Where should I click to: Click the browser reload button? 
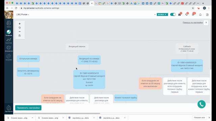pyautogui.click(x=16, y=8)
